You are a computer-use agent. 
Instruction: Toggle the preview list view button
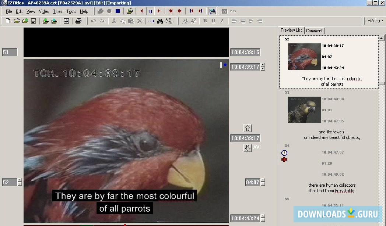tap(212, 11)
